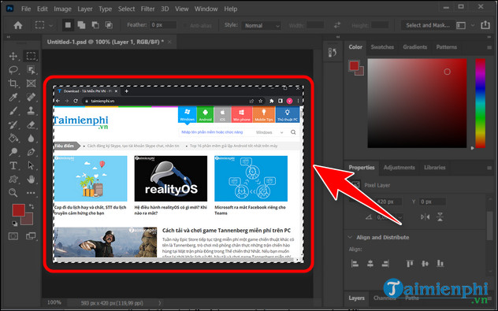Select the Blur tool

(31, 139)
